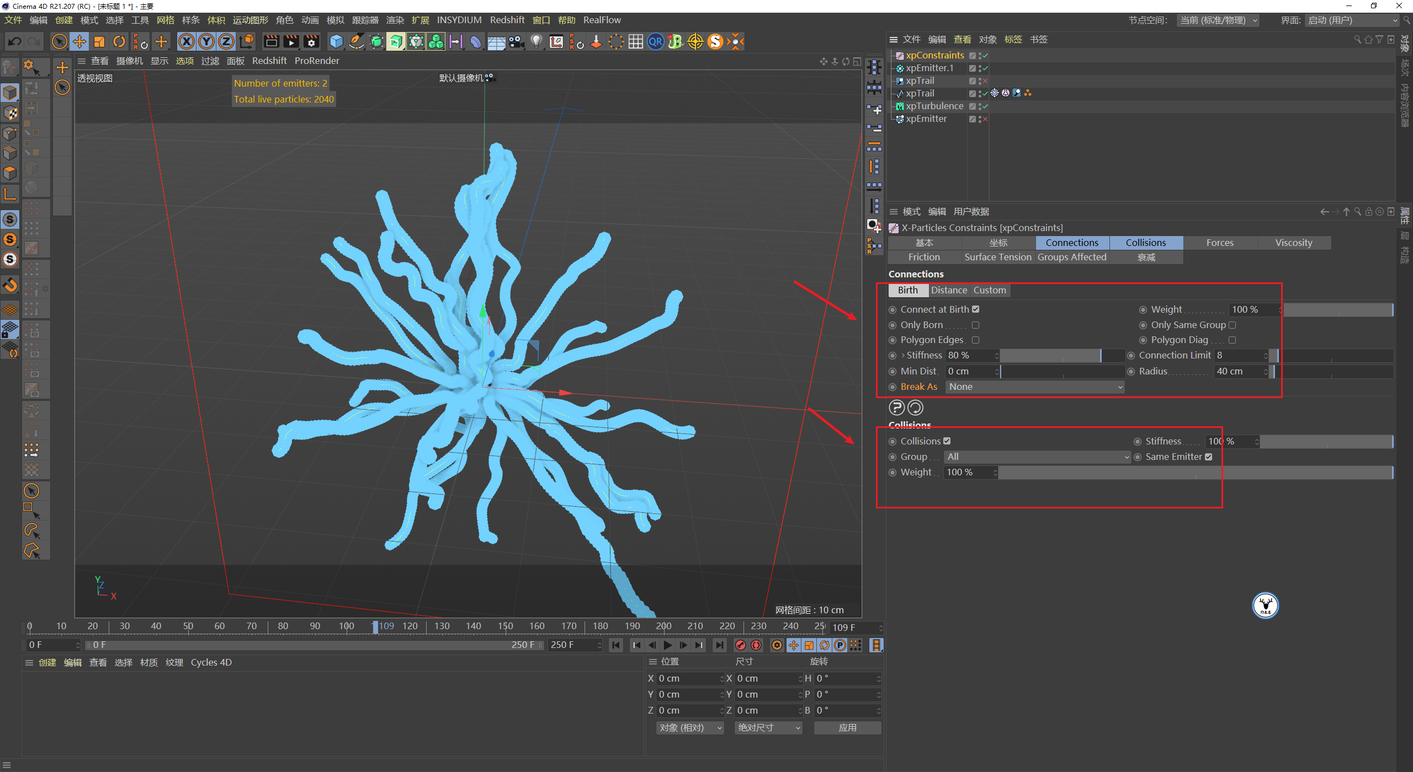The height and width of the screenshot is (772, 1413).
Task: Toggle the Collisions checkbox
Action: [947, 441]
